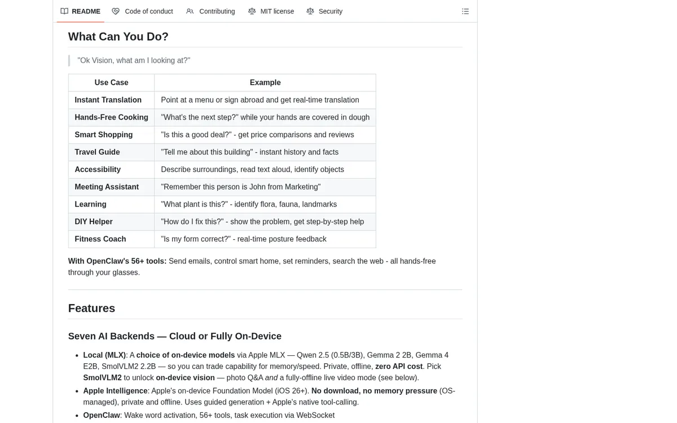Click the "OpenClaw" bullet label
The width and height of the screenshot is (677, 423).
point(102,415)
